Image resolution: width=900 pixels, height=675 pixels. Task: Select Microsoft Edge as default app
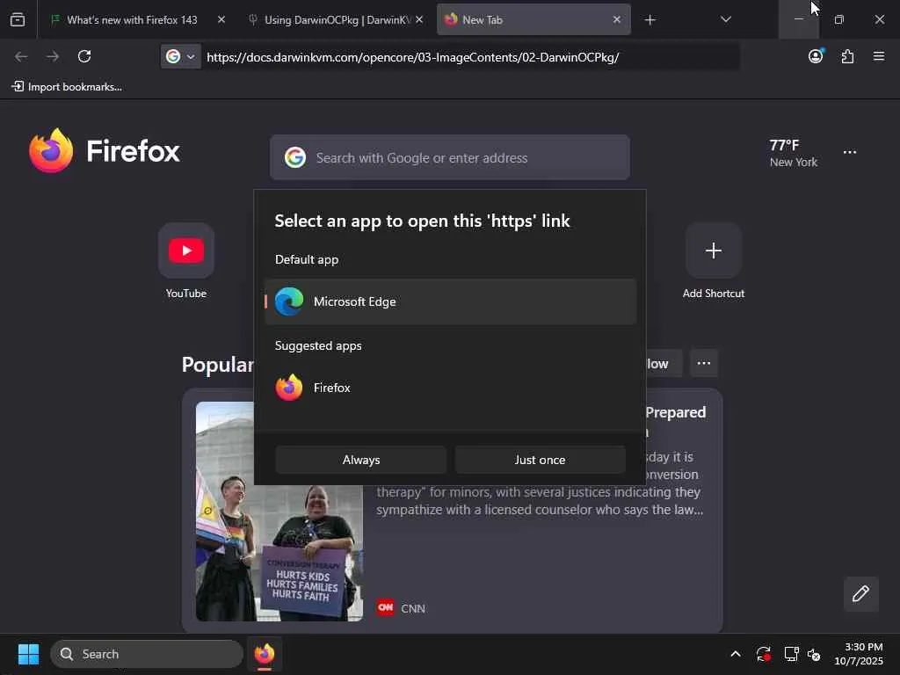[x=450, y=301]
